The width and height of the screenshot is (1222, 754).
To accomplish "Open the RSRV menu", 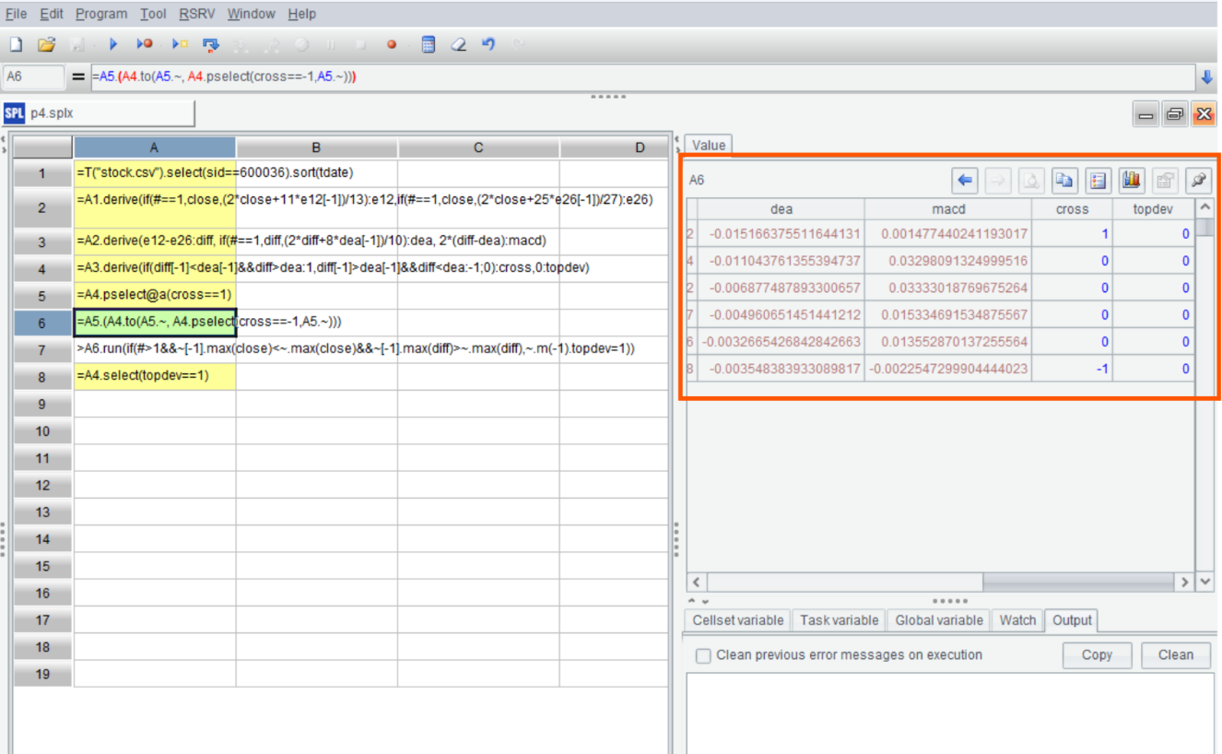I will pos(197,14).
